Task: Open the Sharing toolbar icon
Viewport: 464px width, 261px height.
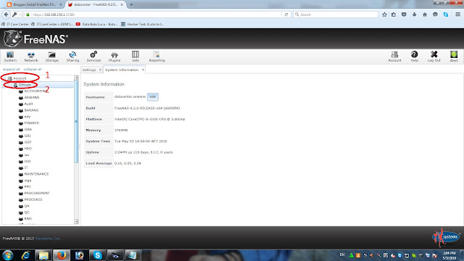Action: click(72, 57)
